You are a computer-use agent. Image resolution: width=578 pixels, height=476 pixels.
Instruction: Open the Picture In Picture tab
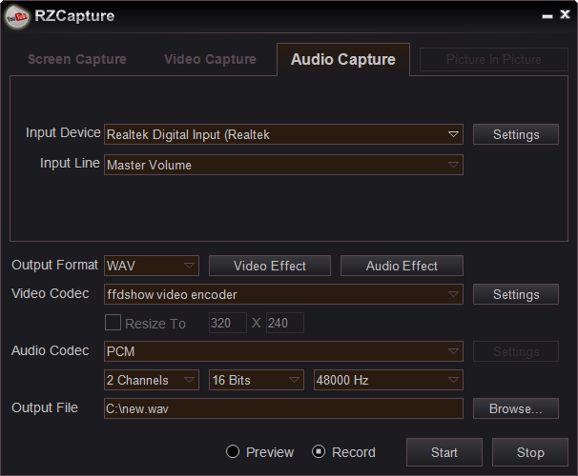(493, 59)
